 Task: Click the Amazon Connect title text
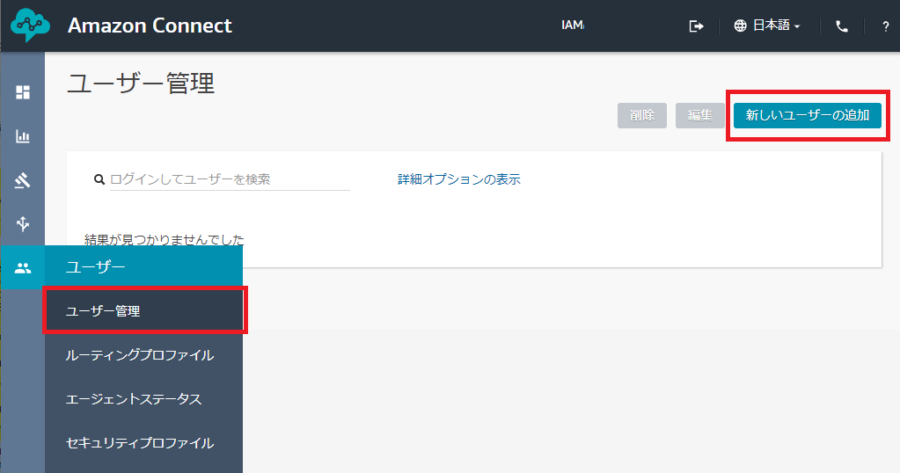150,25
